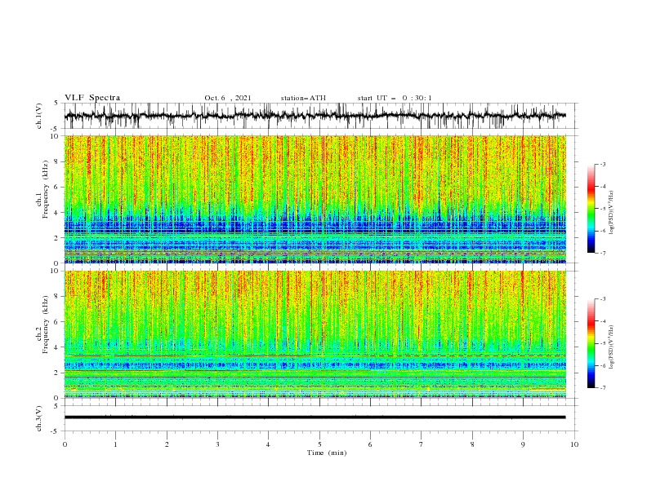Click the "station=ATH" header label
647x499 pixels.
(303, 98)
